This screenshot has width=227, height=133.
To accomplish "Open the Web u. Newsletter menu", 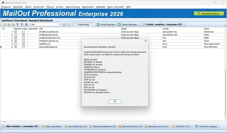I will [116, 7].
